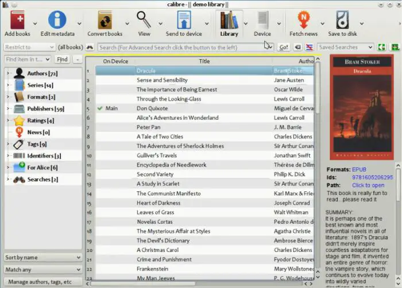Toggle search highlighting flag icon
Viewport: 402px width, 288px height.
[309, 47]
